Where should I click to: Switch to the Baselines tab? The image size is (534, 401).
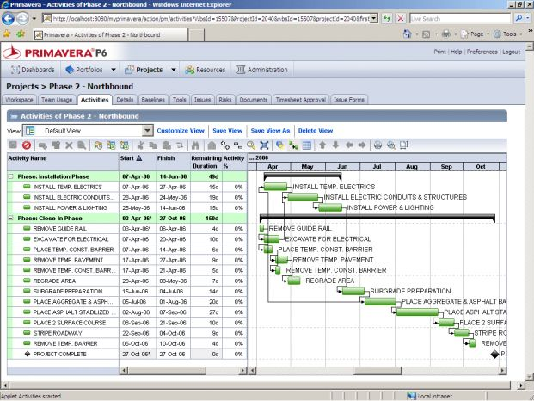153,100
